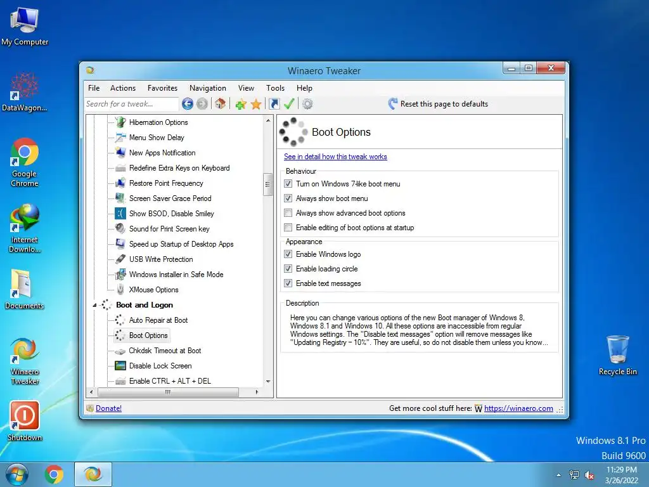The image size is (649, 487).
Task: Open the Help menu
Action: tap(304, 88)
